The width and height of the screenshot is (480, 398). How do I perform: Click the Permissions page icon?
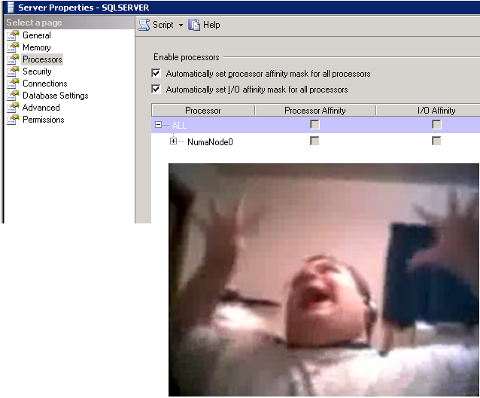click(13, 120)
